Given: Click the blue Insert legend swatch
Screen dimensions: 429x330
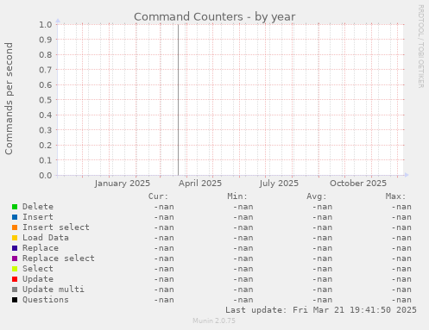Looking at the screenshot, I should pyautogui.click(x=15, y=217).
